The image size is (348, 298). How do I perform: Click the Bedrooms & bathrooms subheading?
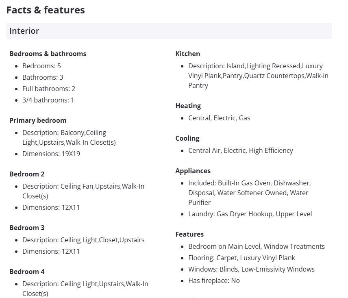tap(48, 54)
